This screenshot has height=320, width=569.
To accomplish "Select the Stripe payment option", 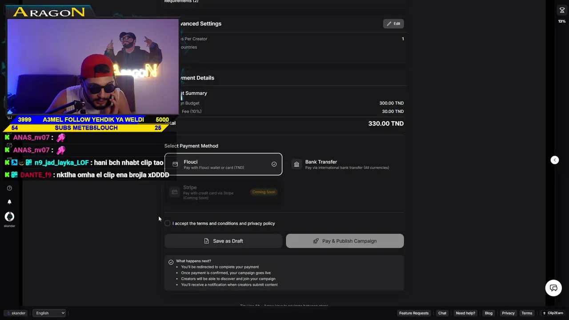I will [x=223, y=192].
